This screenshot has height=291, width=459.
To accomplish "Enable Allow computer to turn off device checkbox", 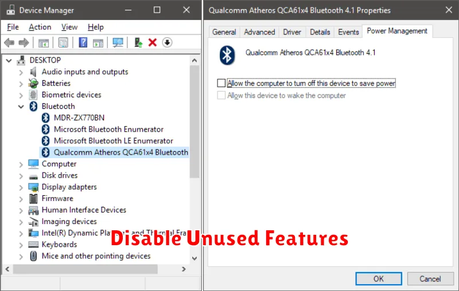I will coord(221,83).
